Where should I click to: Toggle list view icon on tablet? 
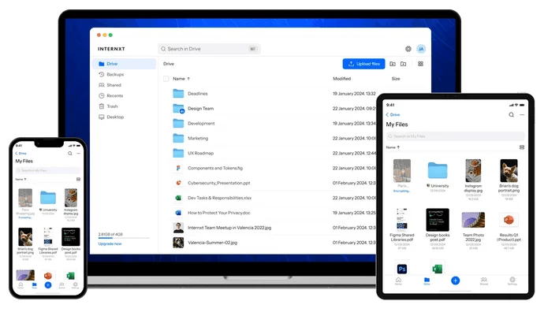[x=522, y=147]
